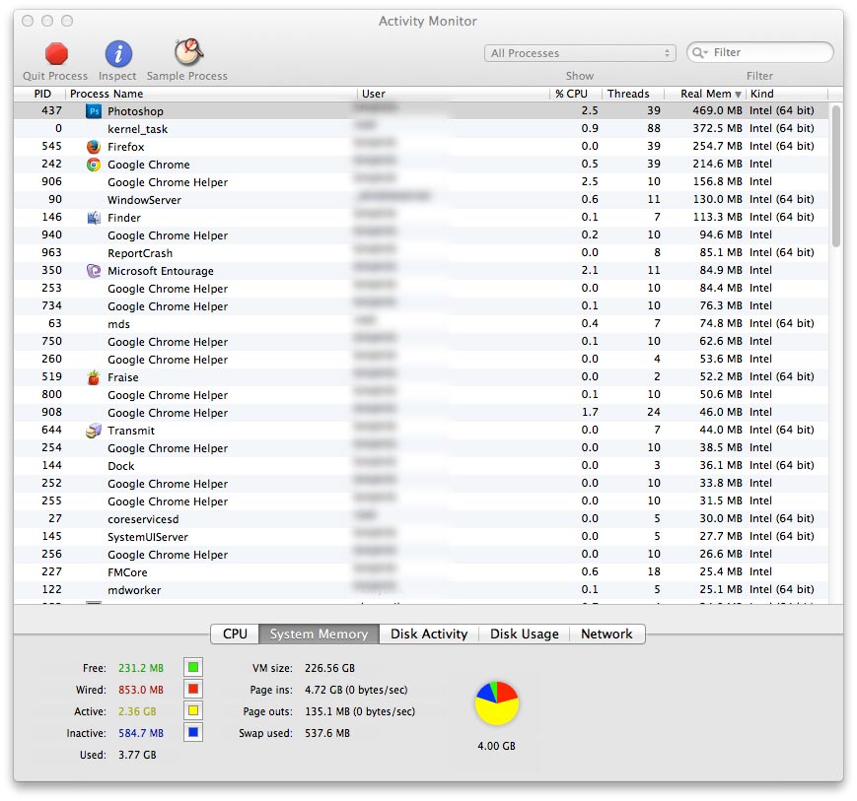
Task: Click the Wired value 853.0 MB
Action: click(141, 690)
